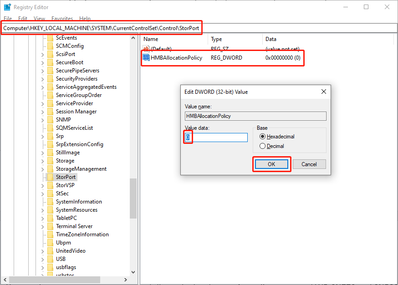
Task: Click the SNMP folder icon
Action: pos(51,120)
